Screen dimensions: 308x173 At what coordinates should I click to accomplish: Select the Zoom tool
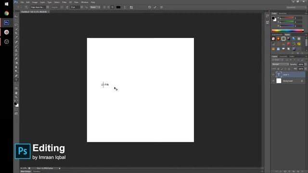[16, 97]
